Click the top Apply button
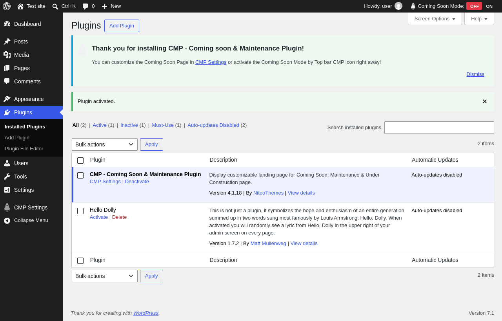This screenshot has height=321, width=502. (151, 144)
